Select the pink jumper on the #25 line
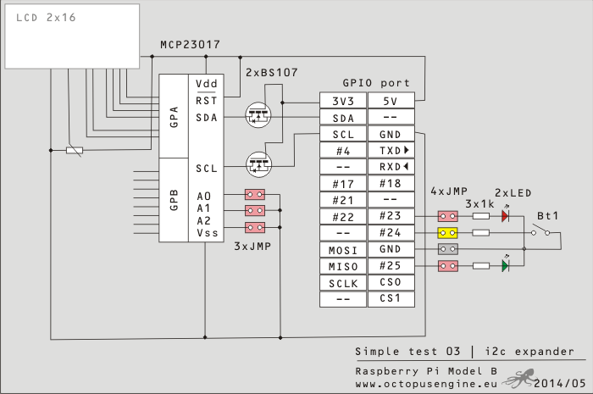Viewport: 593px width, 394px height. 448,266
